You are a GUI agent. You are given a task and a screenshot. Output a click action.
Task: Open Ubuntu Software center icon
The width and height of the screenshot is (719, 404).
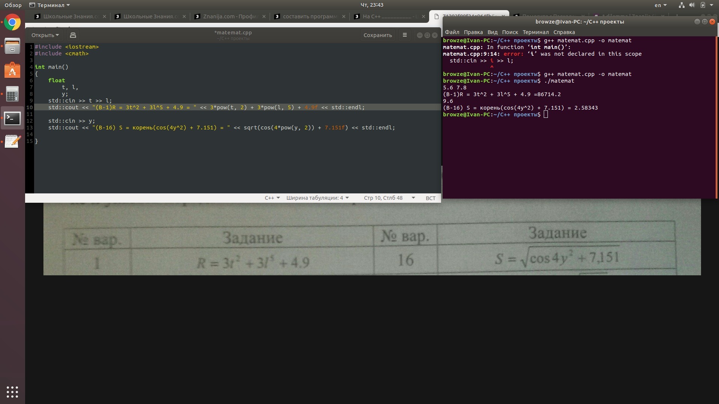coord(12,70)
